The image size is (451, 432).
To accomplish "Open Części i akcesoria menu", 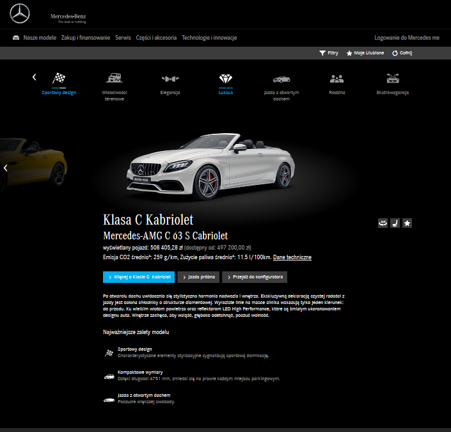I will [x=156, y=38].
